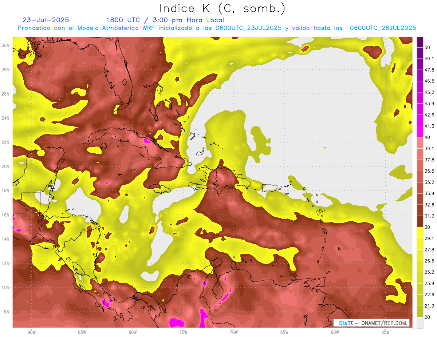Click the '21.3' colorbar value
Image resolution: width=437 pixels, height=337 pixels.
(x=429, y=306)
